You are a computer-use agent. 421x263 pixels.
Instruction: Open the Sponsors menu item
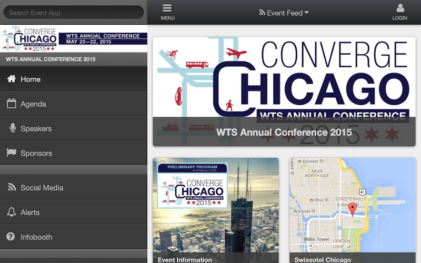click(74, 153)
